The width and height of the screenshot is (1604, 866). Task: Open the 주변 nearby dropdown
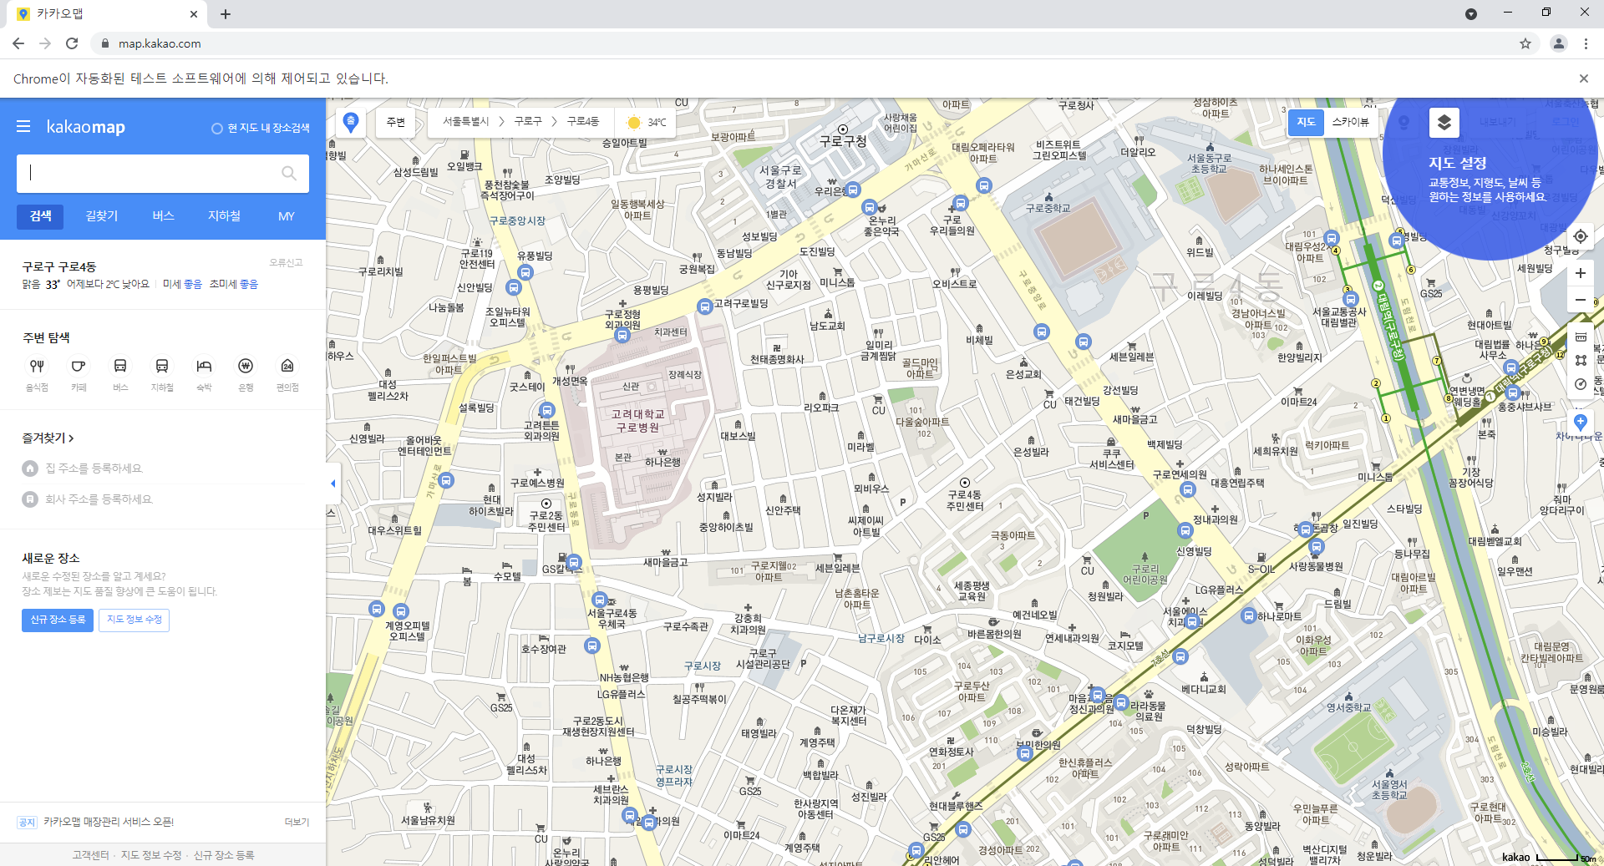coord(396,123)
